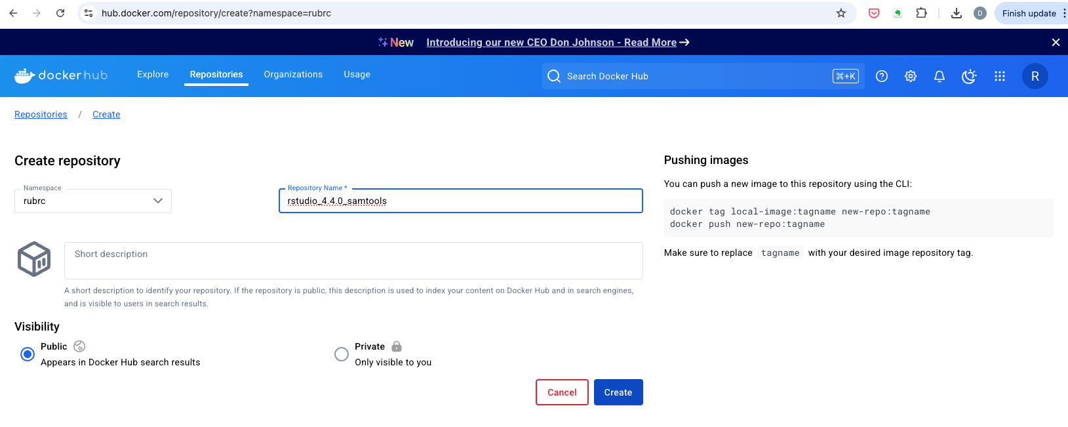Click the site info icon in address bar

tap(89, 13)
